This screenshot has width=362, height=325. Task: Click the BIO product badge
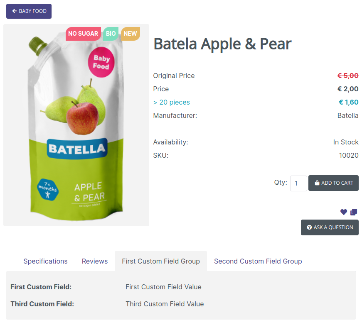[111, 34]
